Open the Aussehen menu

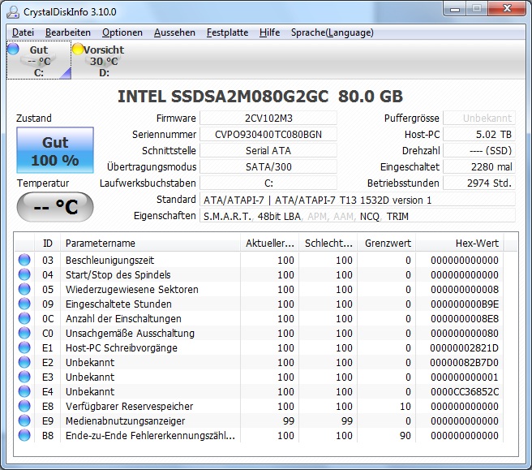(x=174, y=32)
